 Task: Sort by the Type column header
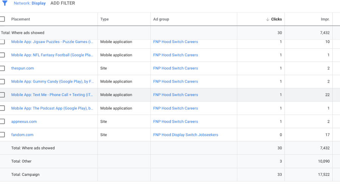pyautogui.click(x=104, y=19)
